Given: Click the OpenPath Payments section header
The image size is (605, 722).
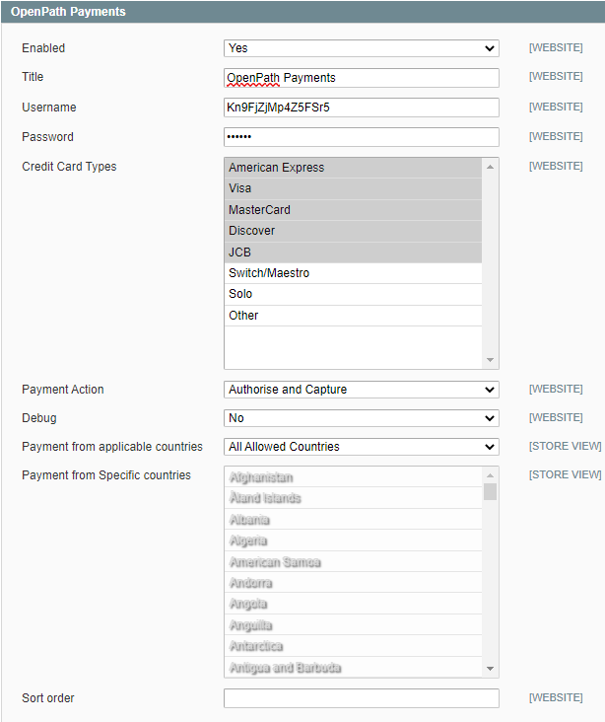Looking at the screenshot, I should point(302,12).
